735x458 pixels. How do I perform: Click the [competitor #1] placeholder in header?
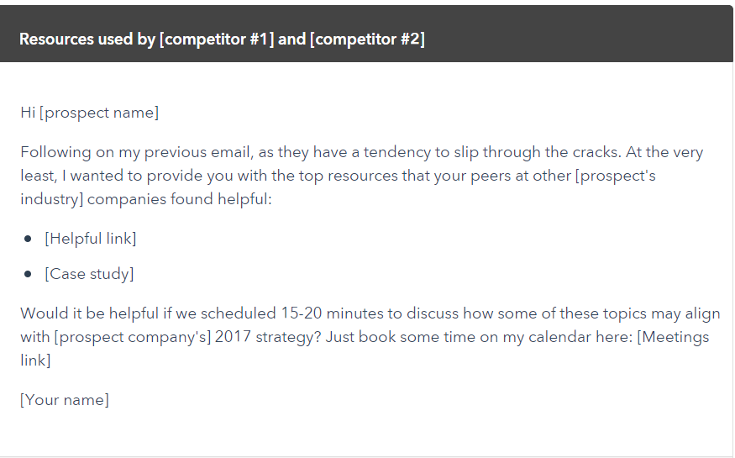(x=217, y=39)
